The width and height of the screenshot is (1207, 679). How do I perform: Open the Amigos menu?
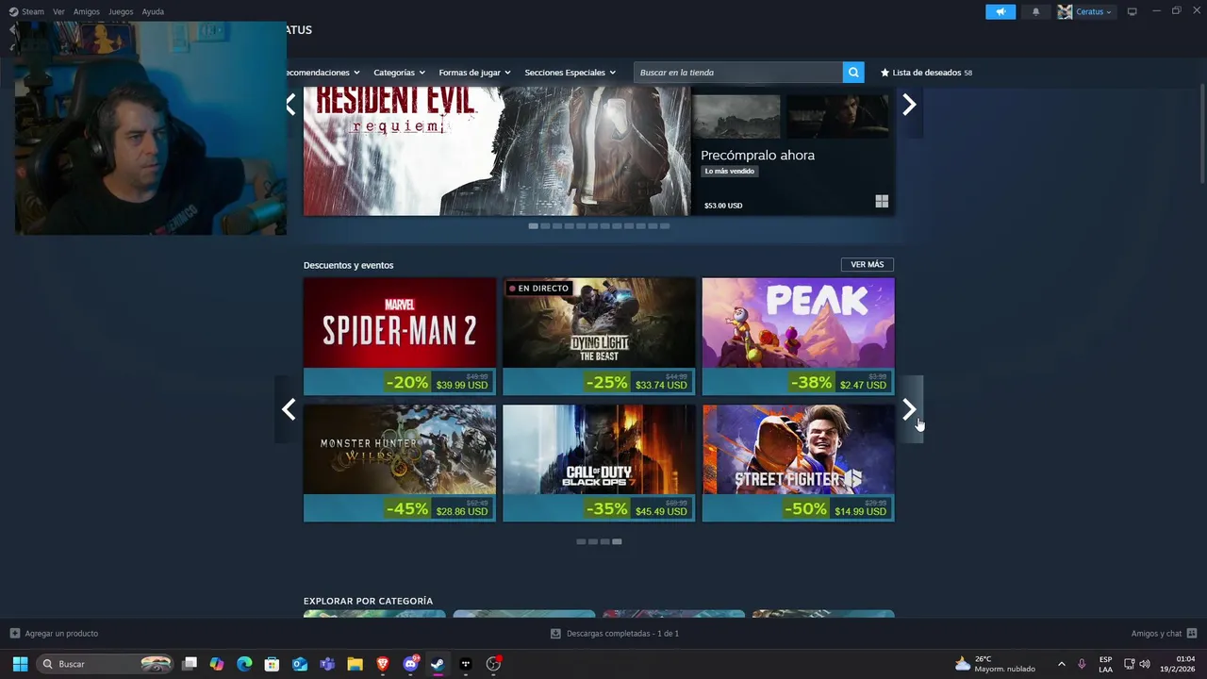86,11
